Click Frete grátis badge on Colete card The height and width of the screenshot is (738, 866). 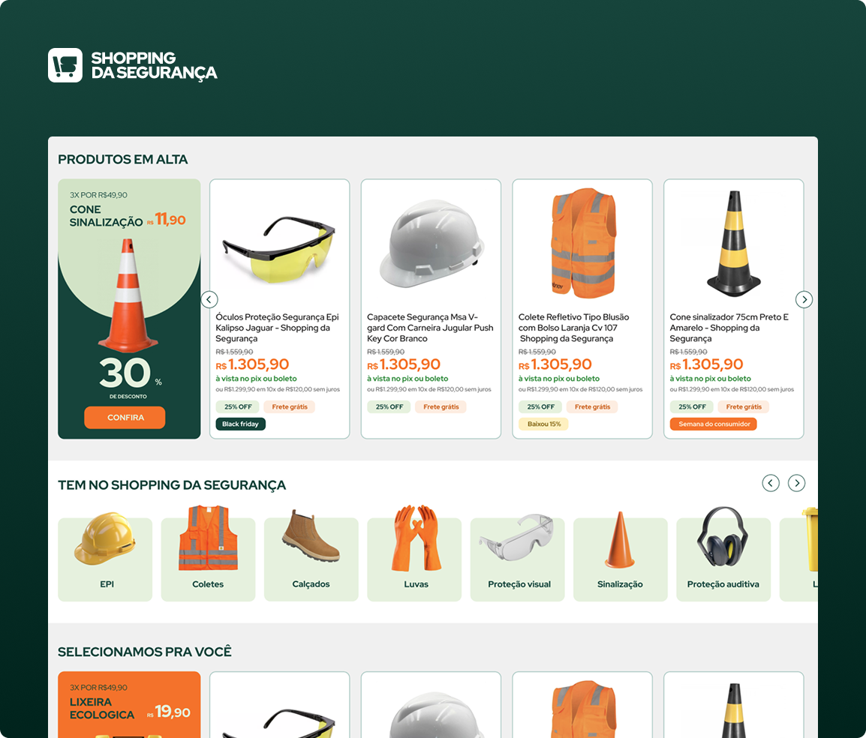tap(592, 406)
